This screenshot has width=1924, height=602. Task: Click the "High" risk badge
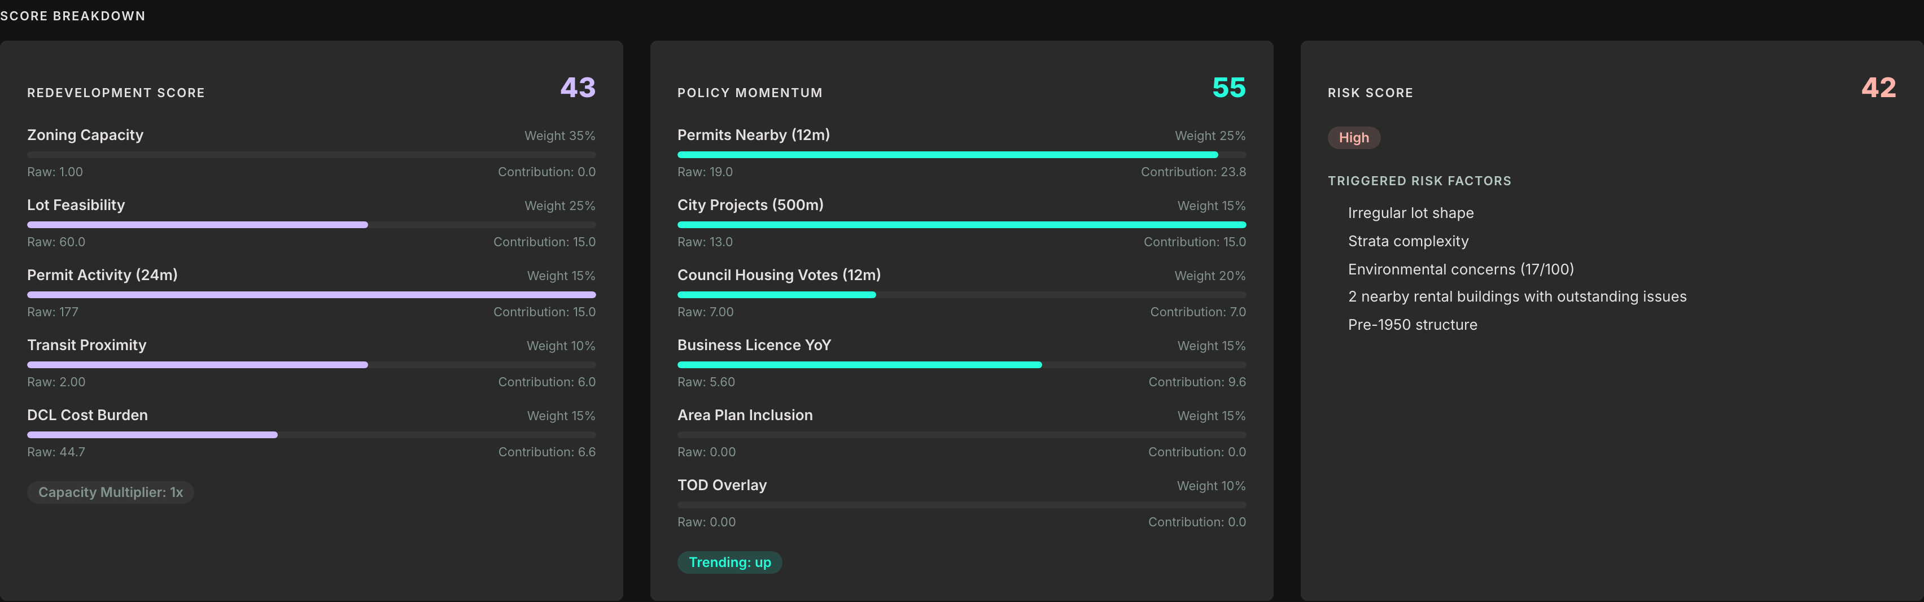[x=1353, y=137]
